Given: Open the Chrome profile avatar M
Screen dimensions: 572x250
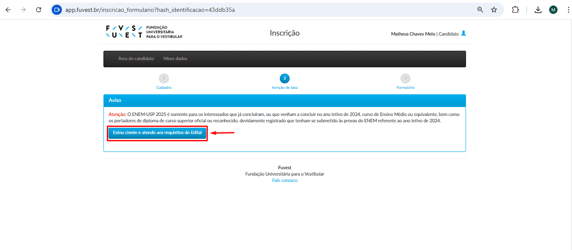Looking at the screenshot, I should (553, 10).
